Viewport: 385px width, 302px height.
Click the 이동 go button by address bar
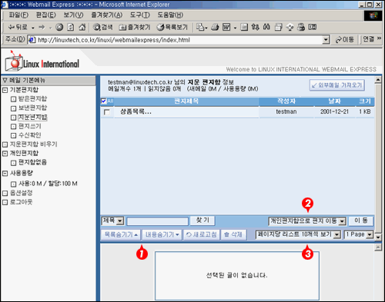click(345, 40)
